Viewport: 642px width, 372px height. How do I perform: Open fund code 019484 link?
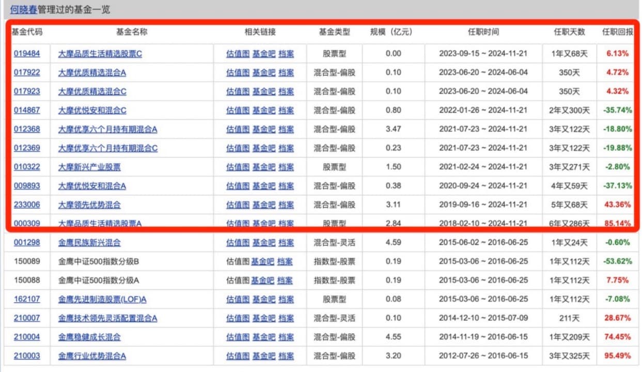(x=26, y=53)
